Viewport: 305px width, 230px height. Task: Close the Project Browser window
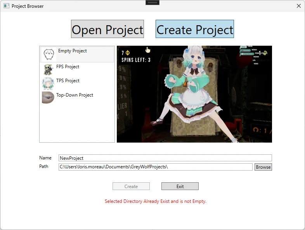point(298,6)
